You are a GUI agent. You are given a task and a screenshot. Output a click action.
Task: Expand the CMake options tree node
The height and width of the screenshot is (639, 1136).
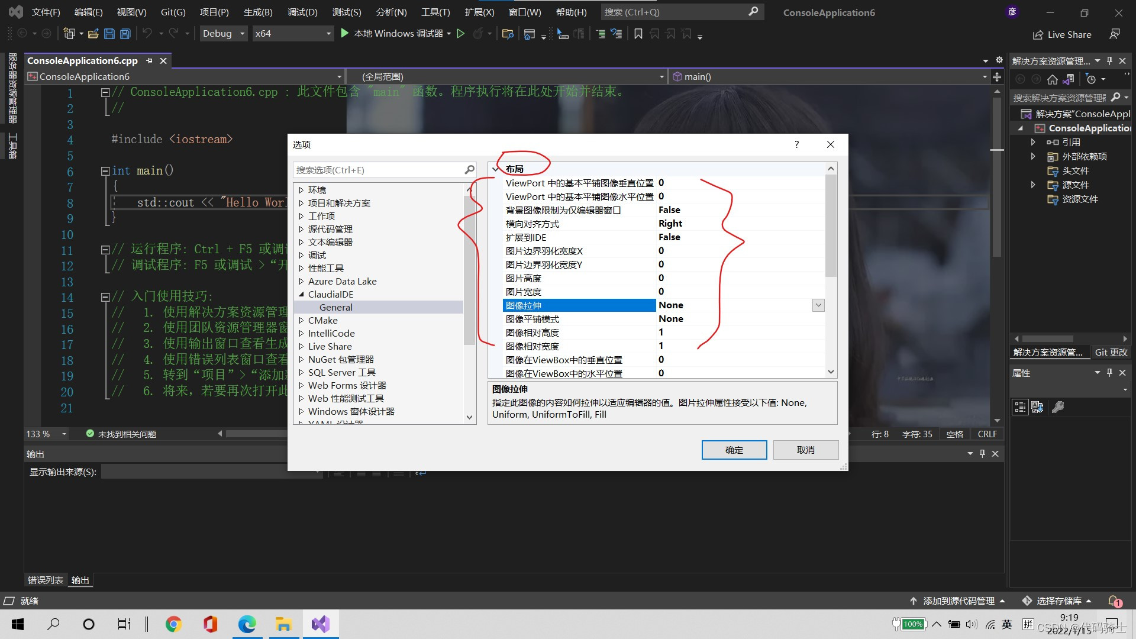pyautogui.click(x=301, y=321)
